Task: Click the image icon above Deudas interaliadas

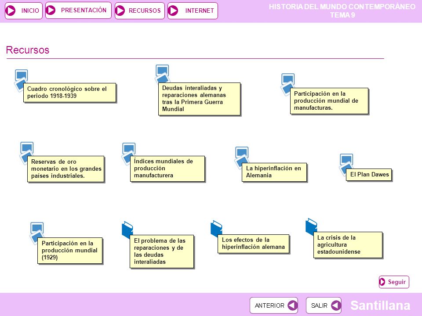Action: point(162,73)
